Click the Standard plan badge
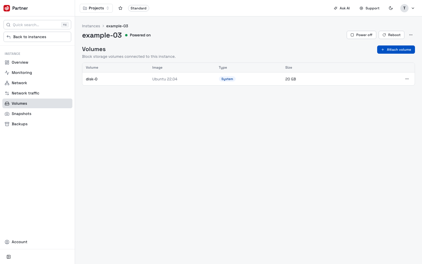The height and width of the screenshot is (264, 422). 138,8
